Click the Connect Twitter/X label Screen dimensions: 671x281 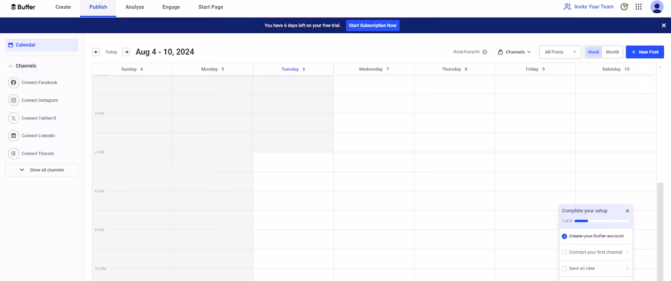39,118
